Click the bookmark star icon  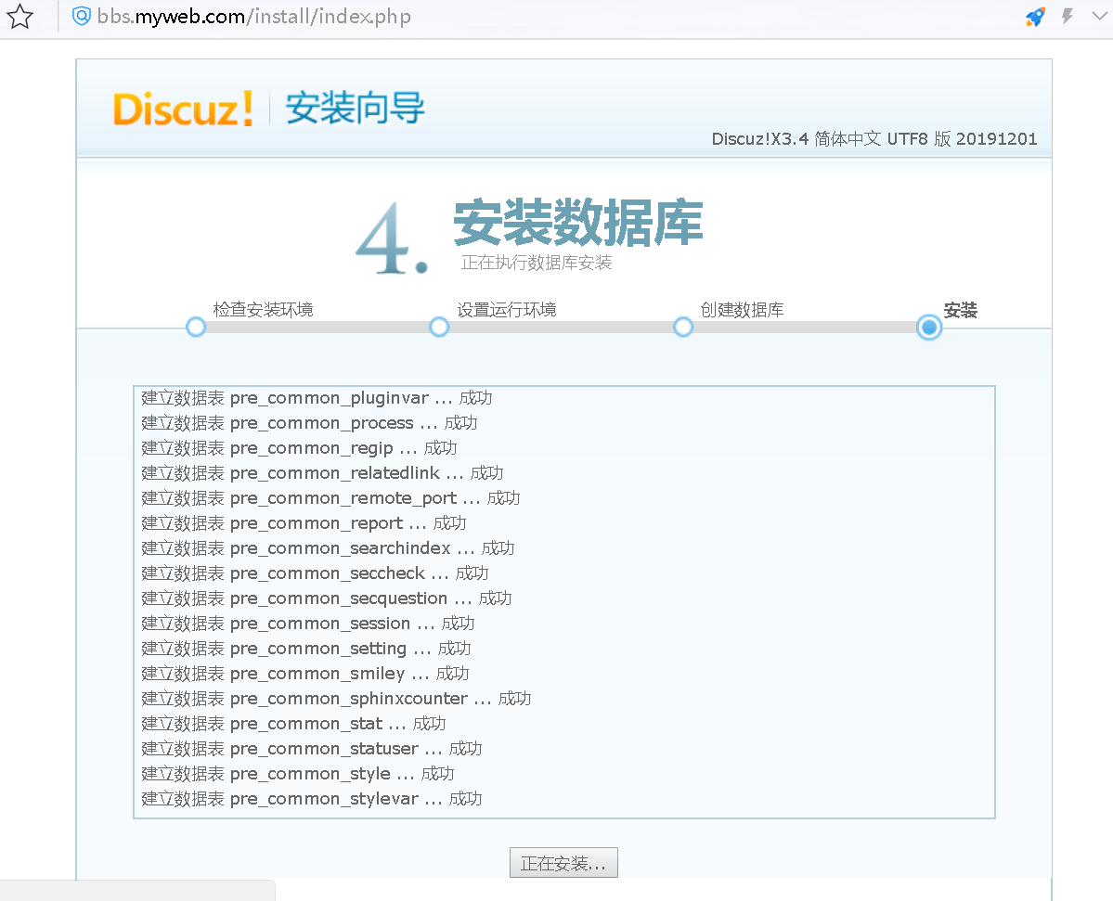coord(19,17)
